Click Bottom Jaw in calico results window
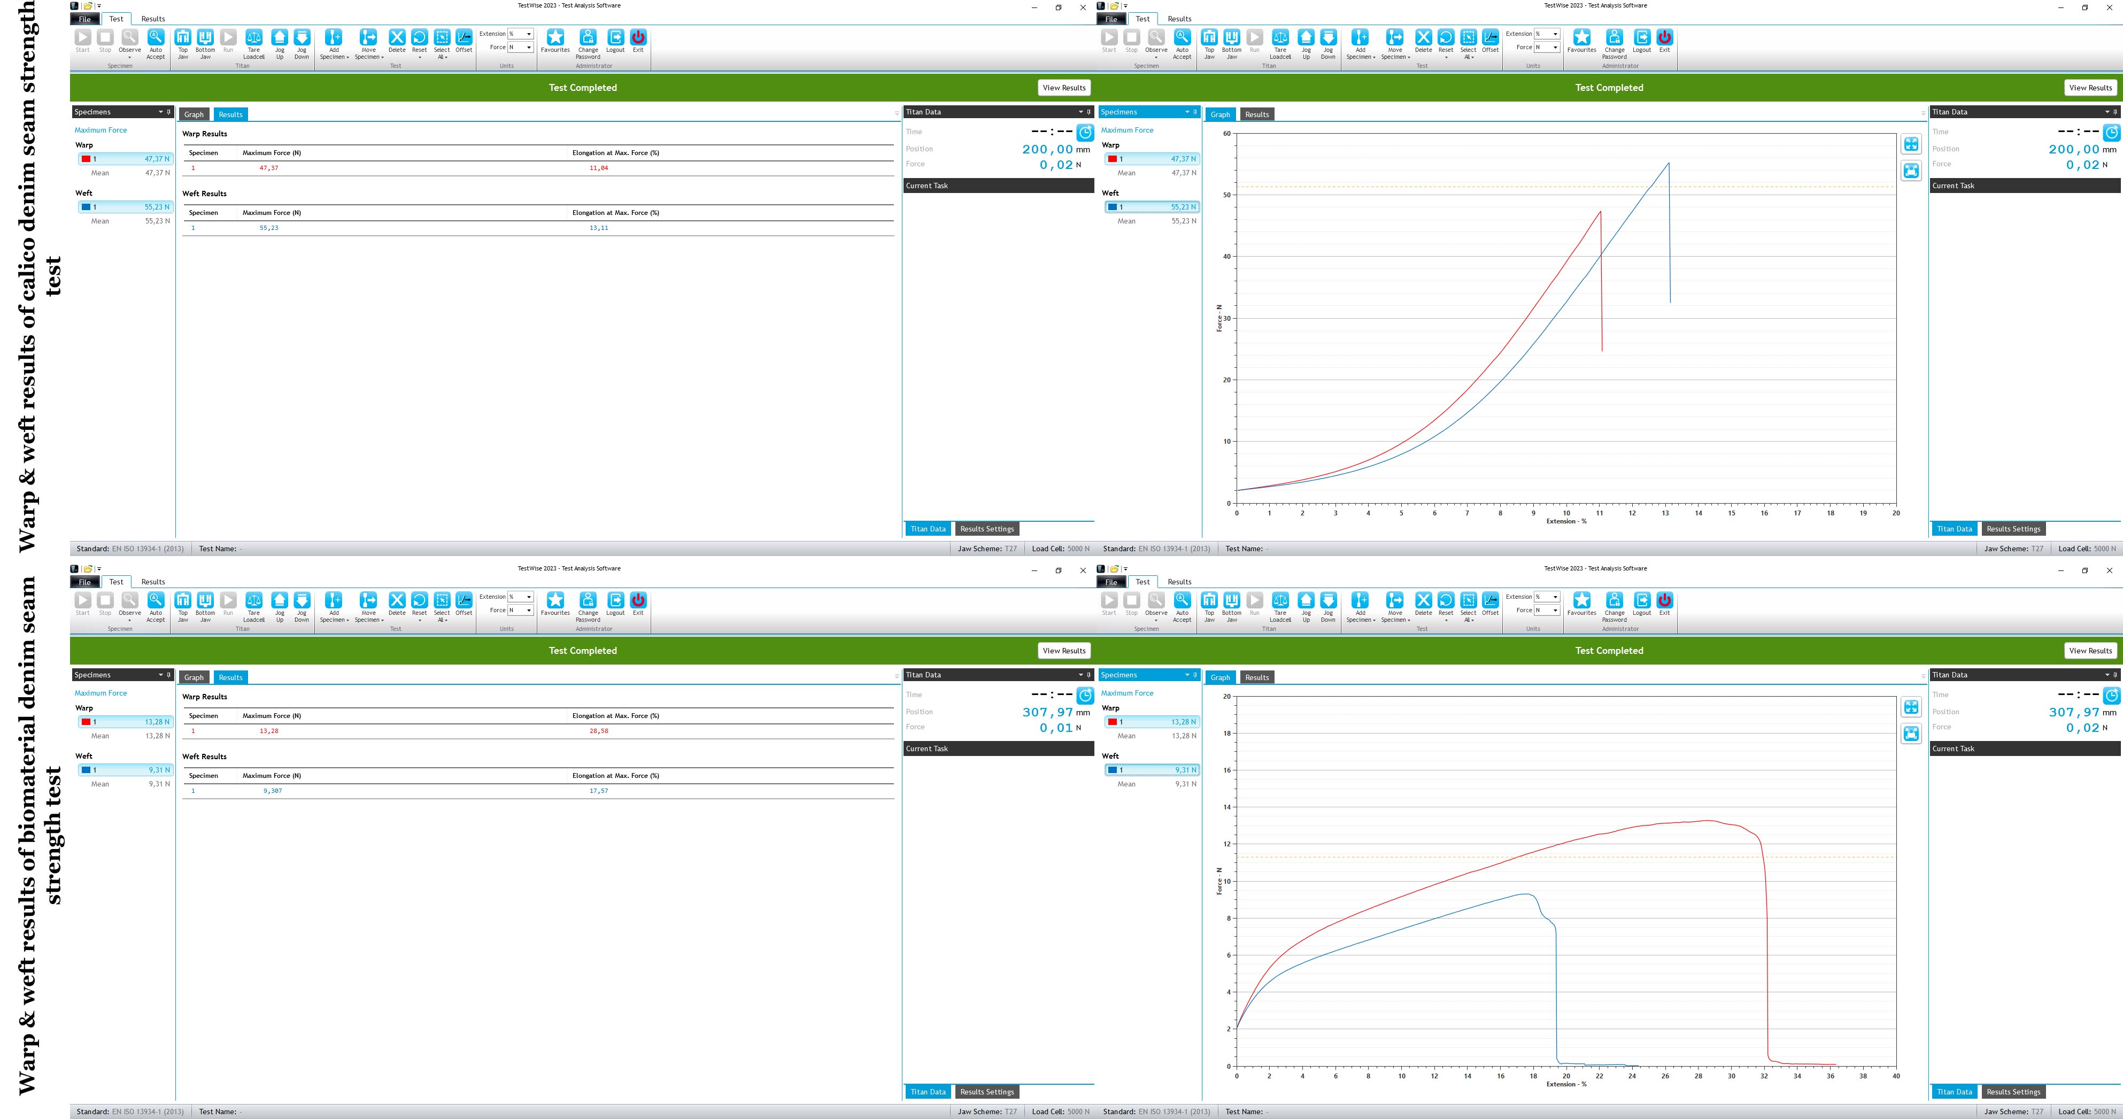2123x1119 pixels. (x=205, y=44)
